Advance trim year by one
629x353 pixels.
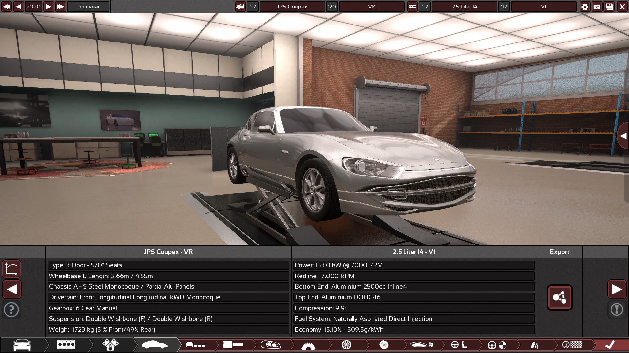(x=48, y=7)
